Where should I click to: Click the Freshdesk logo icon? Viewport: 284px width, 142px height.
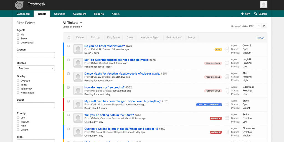[19, 5]
